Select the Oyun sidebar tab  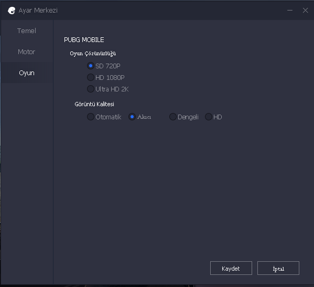click(x=27, y=73)
